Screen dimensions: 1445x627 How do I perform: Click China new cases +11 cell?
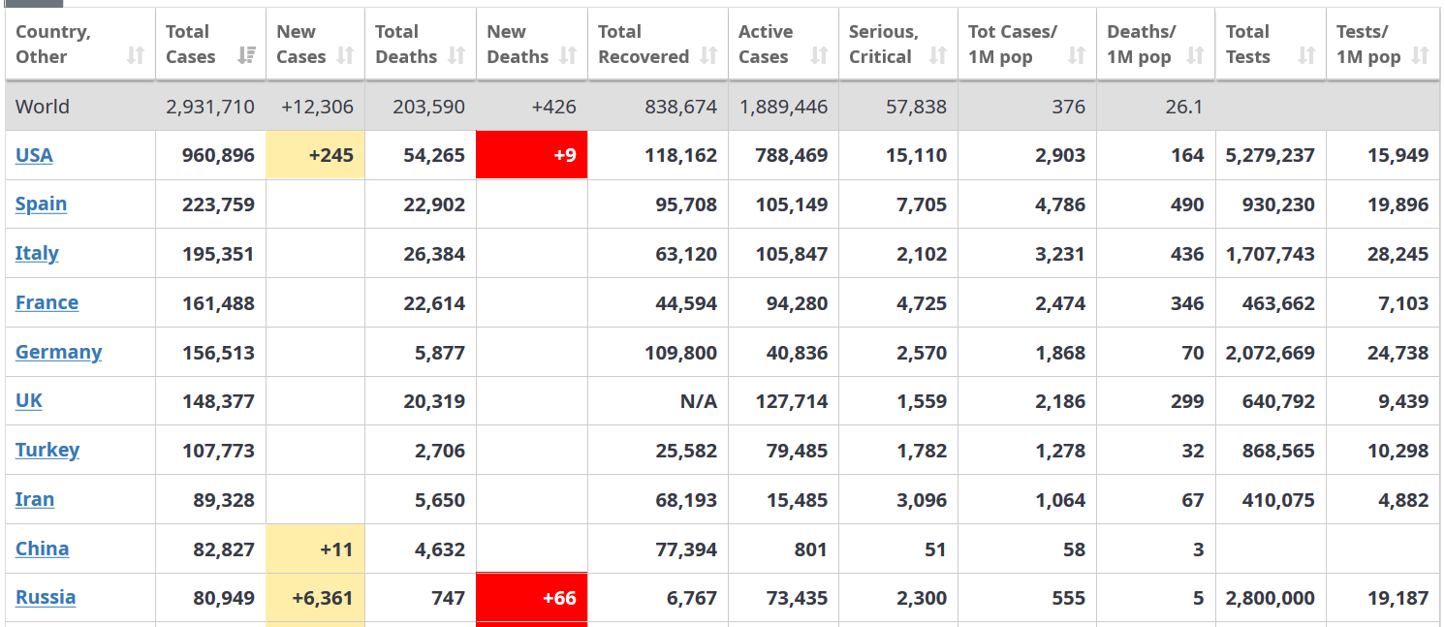coord(315,549)
